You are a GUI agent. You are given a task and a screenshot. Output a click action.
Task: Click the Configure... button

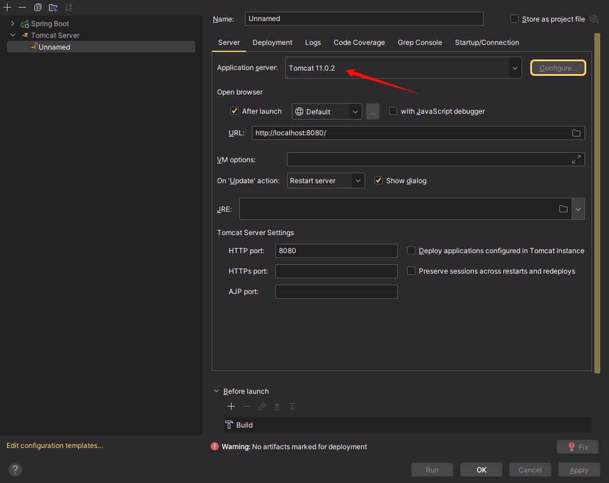(x=558, y=68)
